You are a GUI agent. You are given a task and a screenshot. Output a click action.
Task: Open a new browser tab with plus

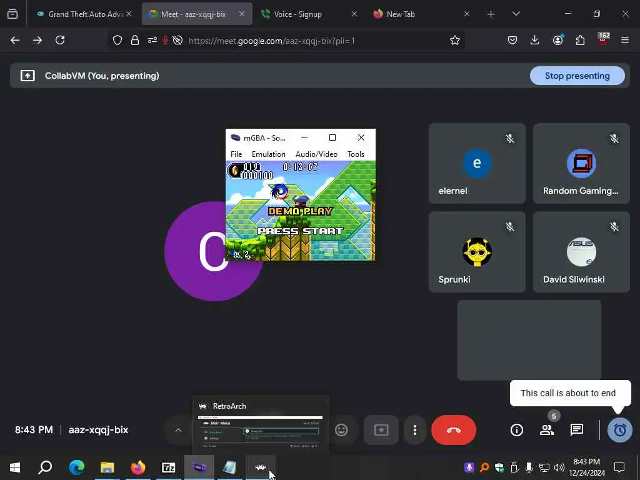pyautogui.click(x=491, y=14)
